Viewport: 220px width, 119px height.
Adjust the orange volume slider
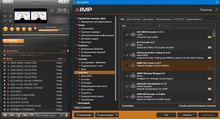point(51,30)
